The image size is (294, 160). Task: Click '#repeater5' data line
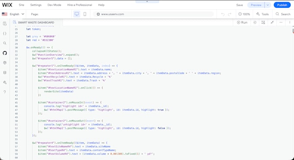(52, 58)
